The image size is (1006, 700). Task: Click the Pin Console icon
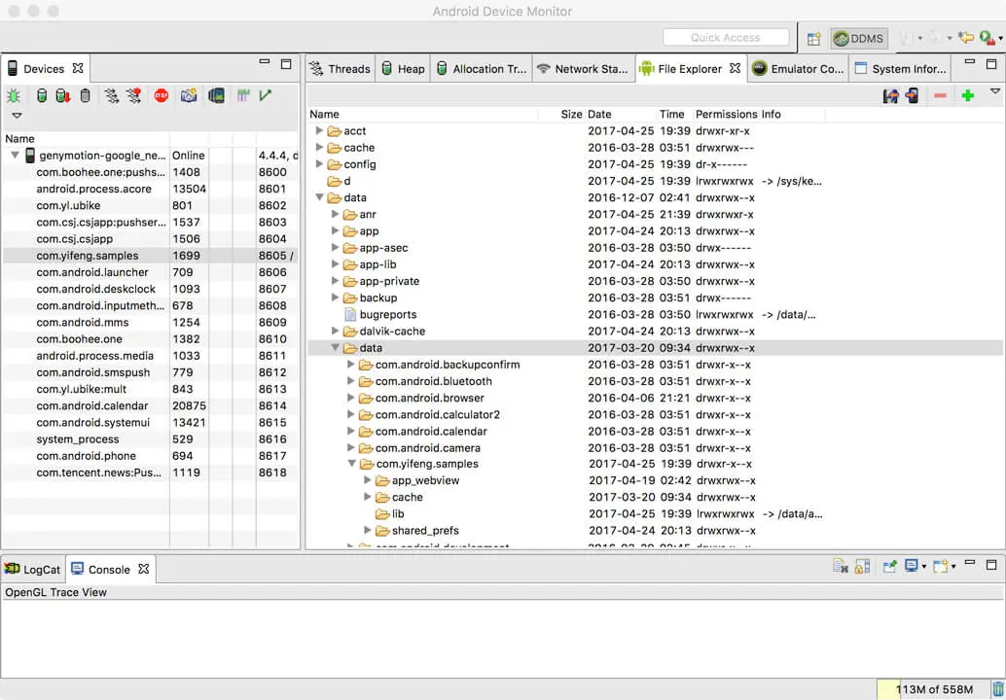tap(889, 566)
